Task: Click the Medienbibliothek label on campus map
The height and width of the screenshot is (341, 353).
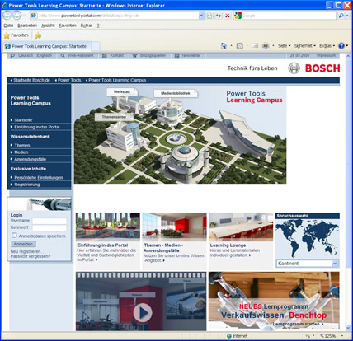Action: pos(176,93)
